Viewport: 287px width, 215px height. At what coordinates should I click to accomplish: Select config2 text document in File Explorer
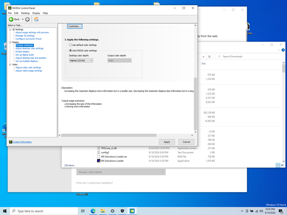(x=105, y=153)
